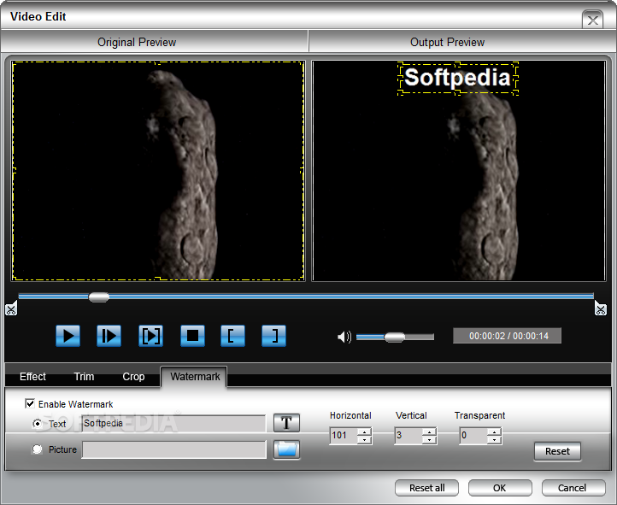Click the Vertical value field
The image size is (617, 505).
coord(408,436)
